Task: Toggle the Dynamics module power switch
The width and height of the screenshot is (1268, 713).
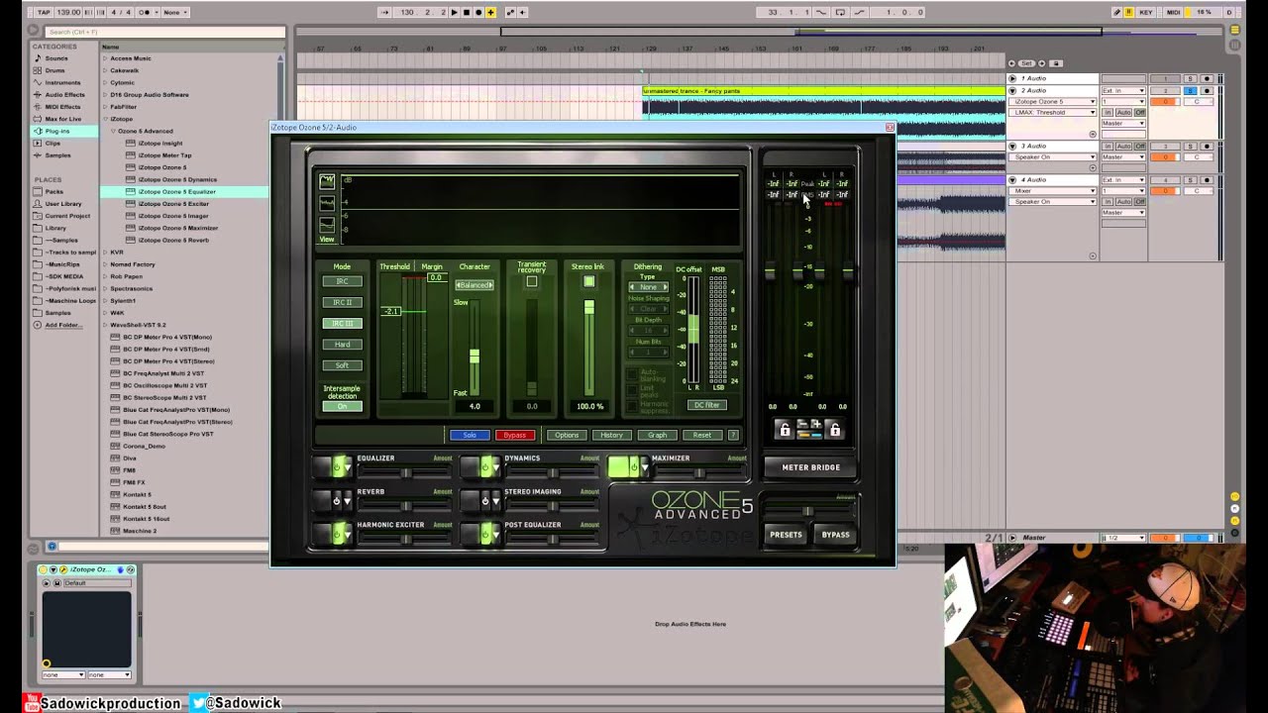Action: click(x=485, y=466)
